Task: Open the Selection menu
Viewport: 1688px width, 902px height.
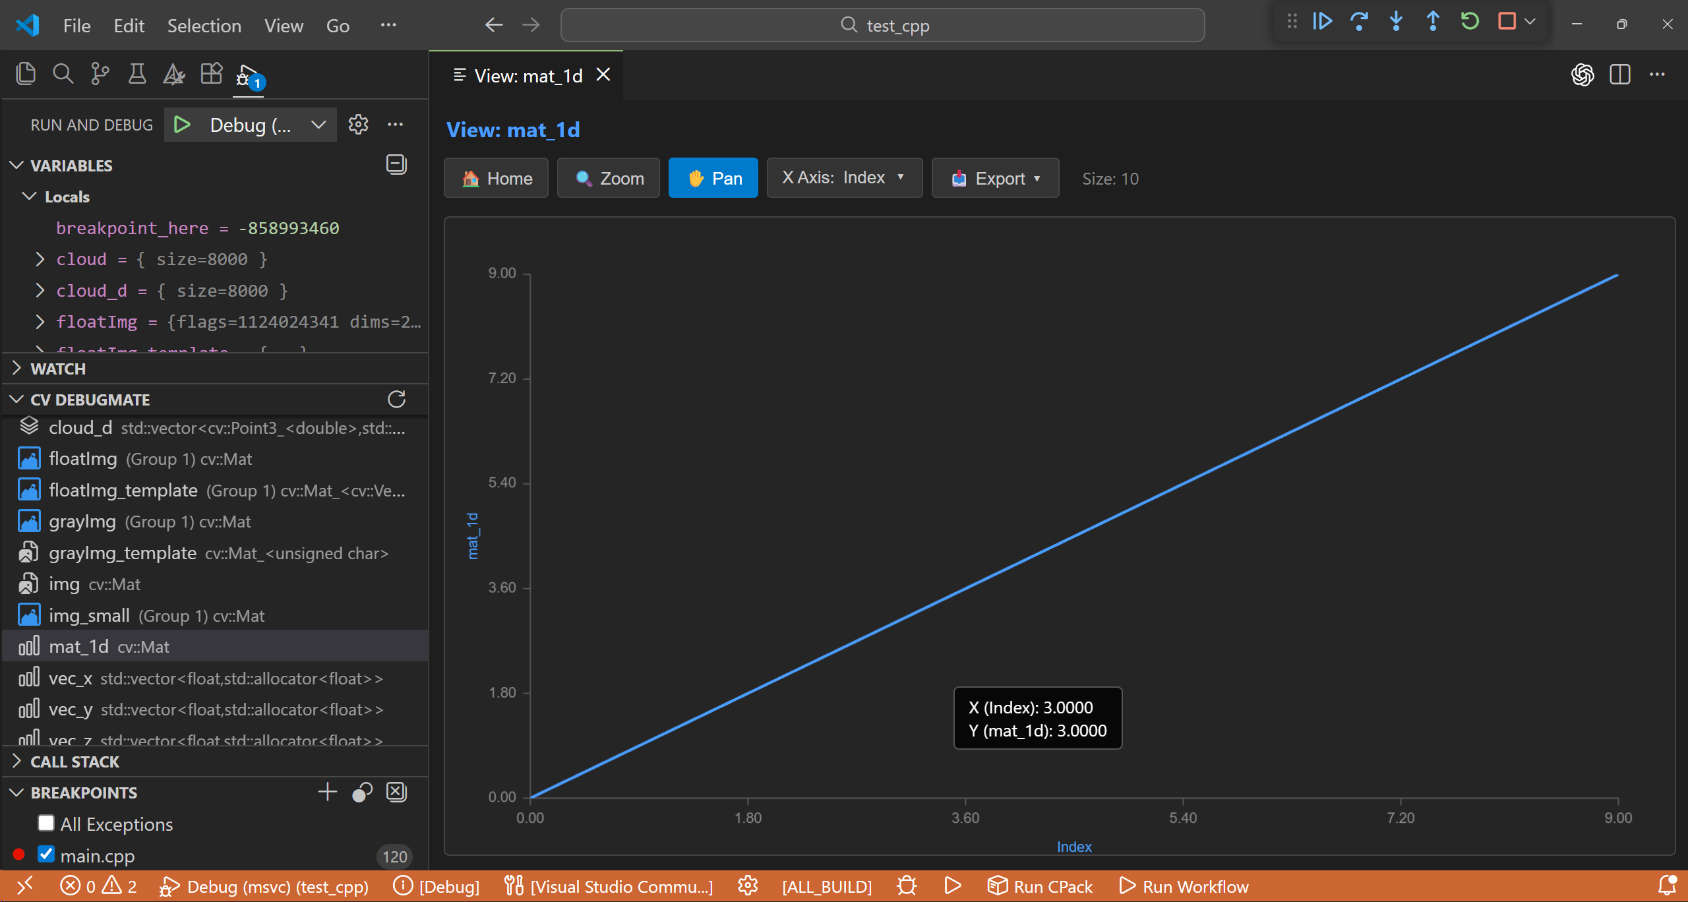Action: (204, 26)
